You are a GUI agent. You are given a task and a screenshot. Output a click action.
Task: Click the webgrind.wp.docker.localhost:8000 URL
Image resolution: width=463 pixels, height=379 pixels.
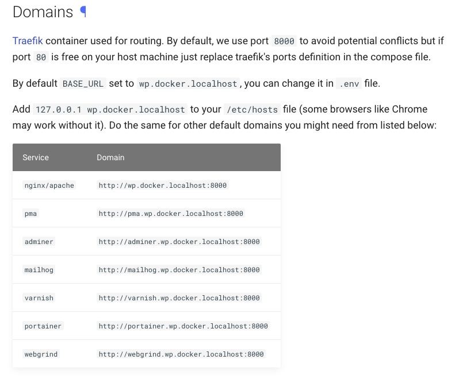click(181, 354)
